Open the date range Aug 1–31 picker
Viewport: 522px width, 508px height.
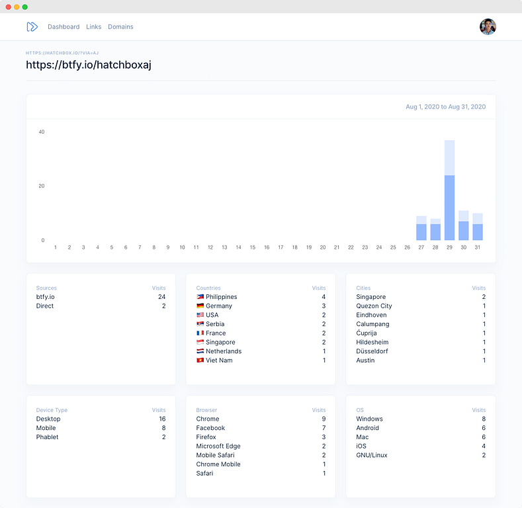tap(445, 106)
